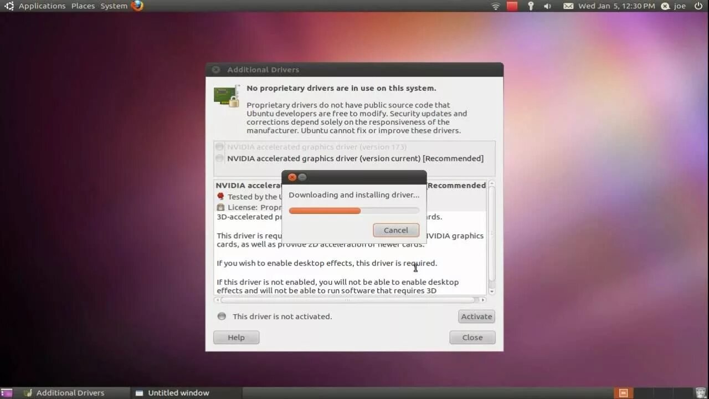Close the progress dialog with red button
Viewport: 709px width, 399px height.
[292, 177]
